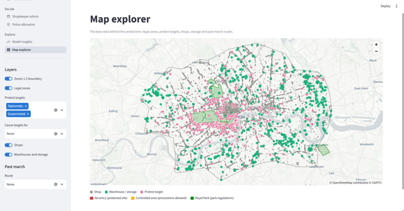The height and width of the screenshot is (211, 404).
Task: Click the Richmond label on the map
Action: [114, 168]
